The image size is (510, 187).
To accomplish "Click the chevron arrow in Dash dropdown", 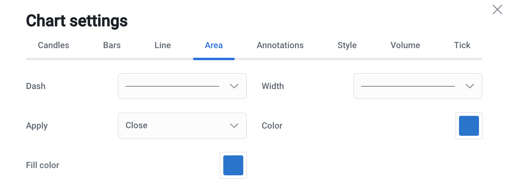I will coord(234,86).
